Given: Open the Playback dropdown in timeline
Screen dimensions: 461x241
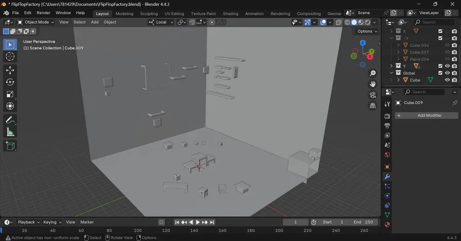Looking at the screenshot, I should (29, 222).
